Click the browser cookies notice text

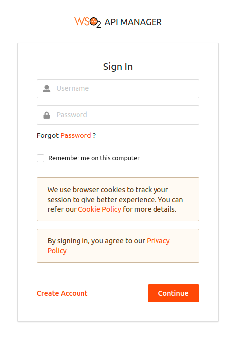[x=115, y=200]
